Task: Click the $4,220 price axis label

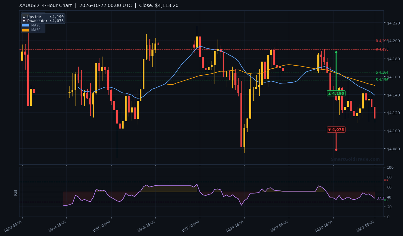Action: (x=393, y=23)
